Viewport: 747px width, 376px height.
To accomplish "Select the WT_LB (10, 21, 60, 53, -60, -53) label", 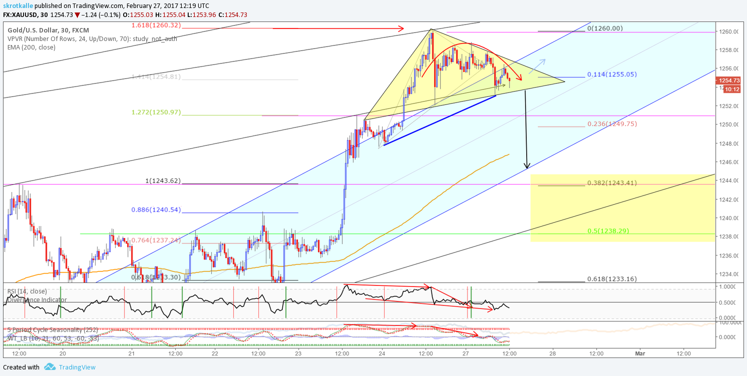I will click(x=53, y=338).
